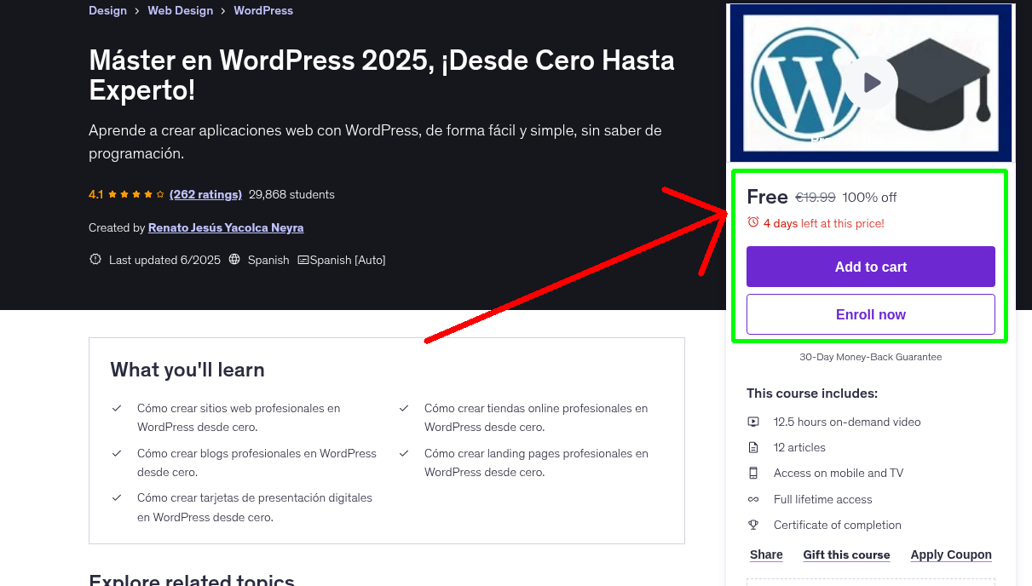The width and height of the screenshot is (1032, 586).
Task: Click the '100% off' text
Action: (869, 197)
